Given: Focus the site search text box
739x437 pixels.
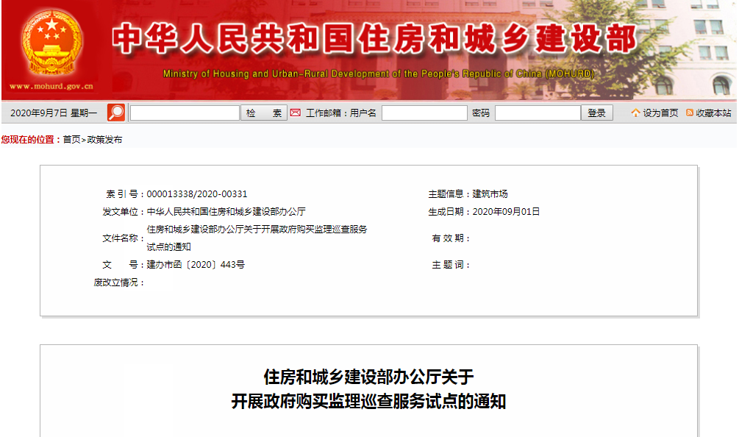Looking at the screenshot, I should pos(185,113).
